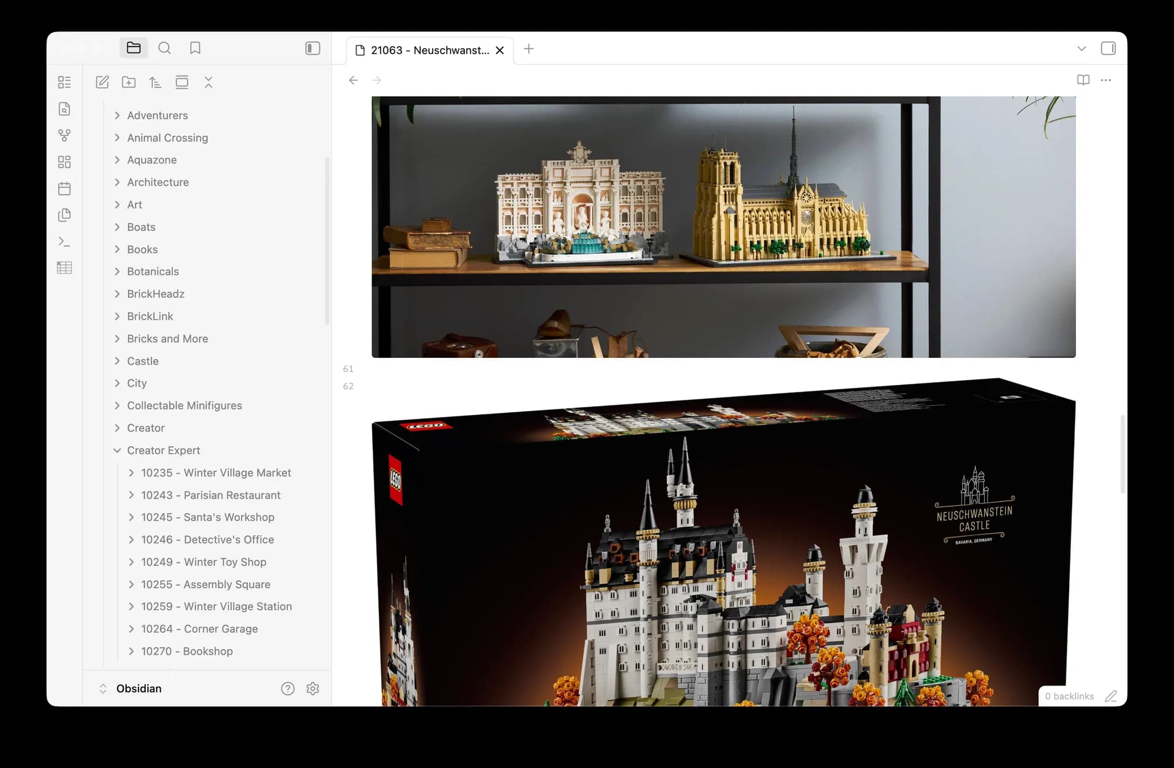Expand the Collectable Minifigures folder
This screenshot has width=1174, height=768.
coord(185,405)
